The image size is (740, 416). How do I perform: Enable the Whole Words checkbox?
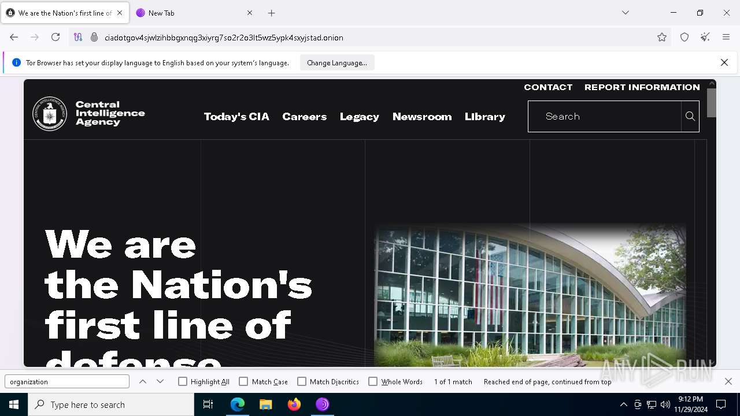(373, 381)
